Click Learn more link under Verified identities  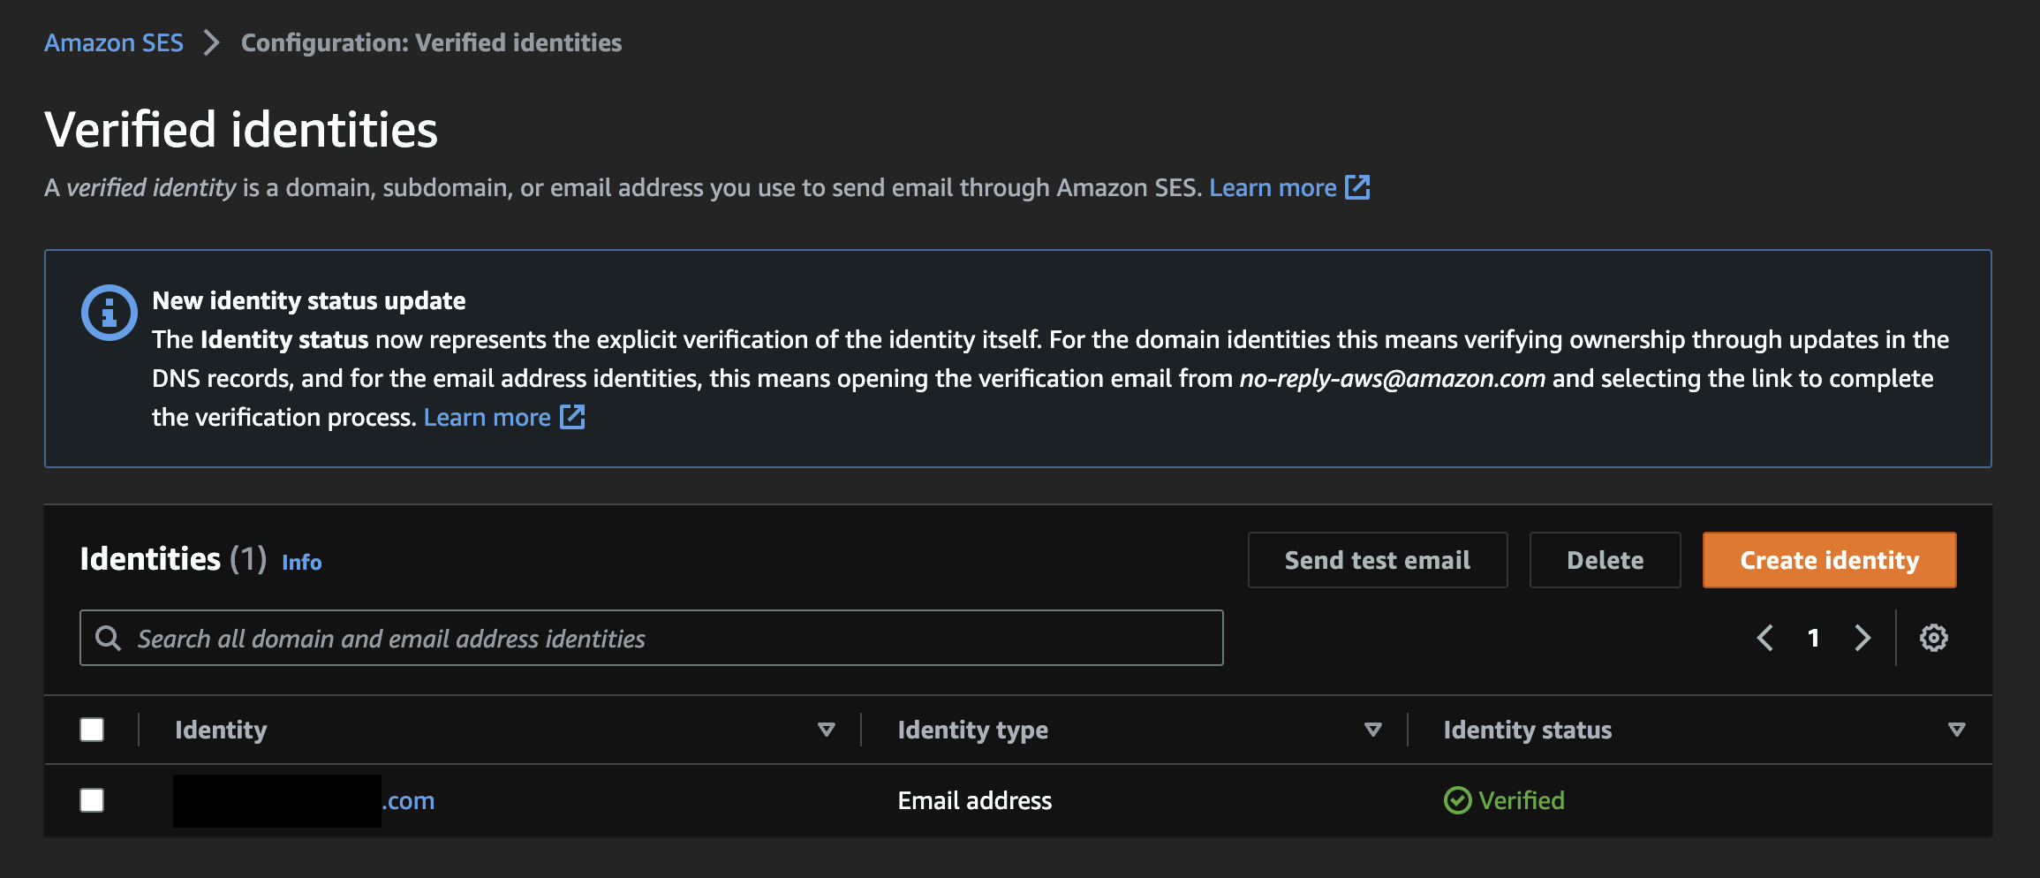[1273, 187]
